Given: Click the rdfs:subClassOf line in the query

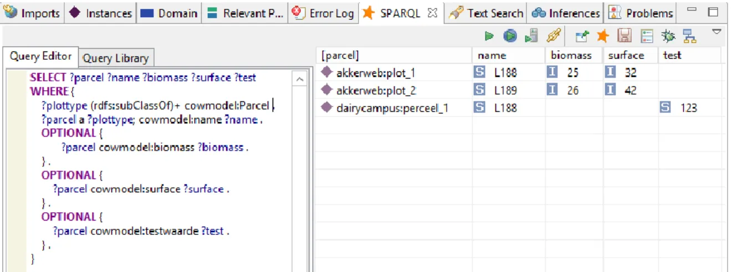Looking at the screenshot, I should [x=157, y=105].
